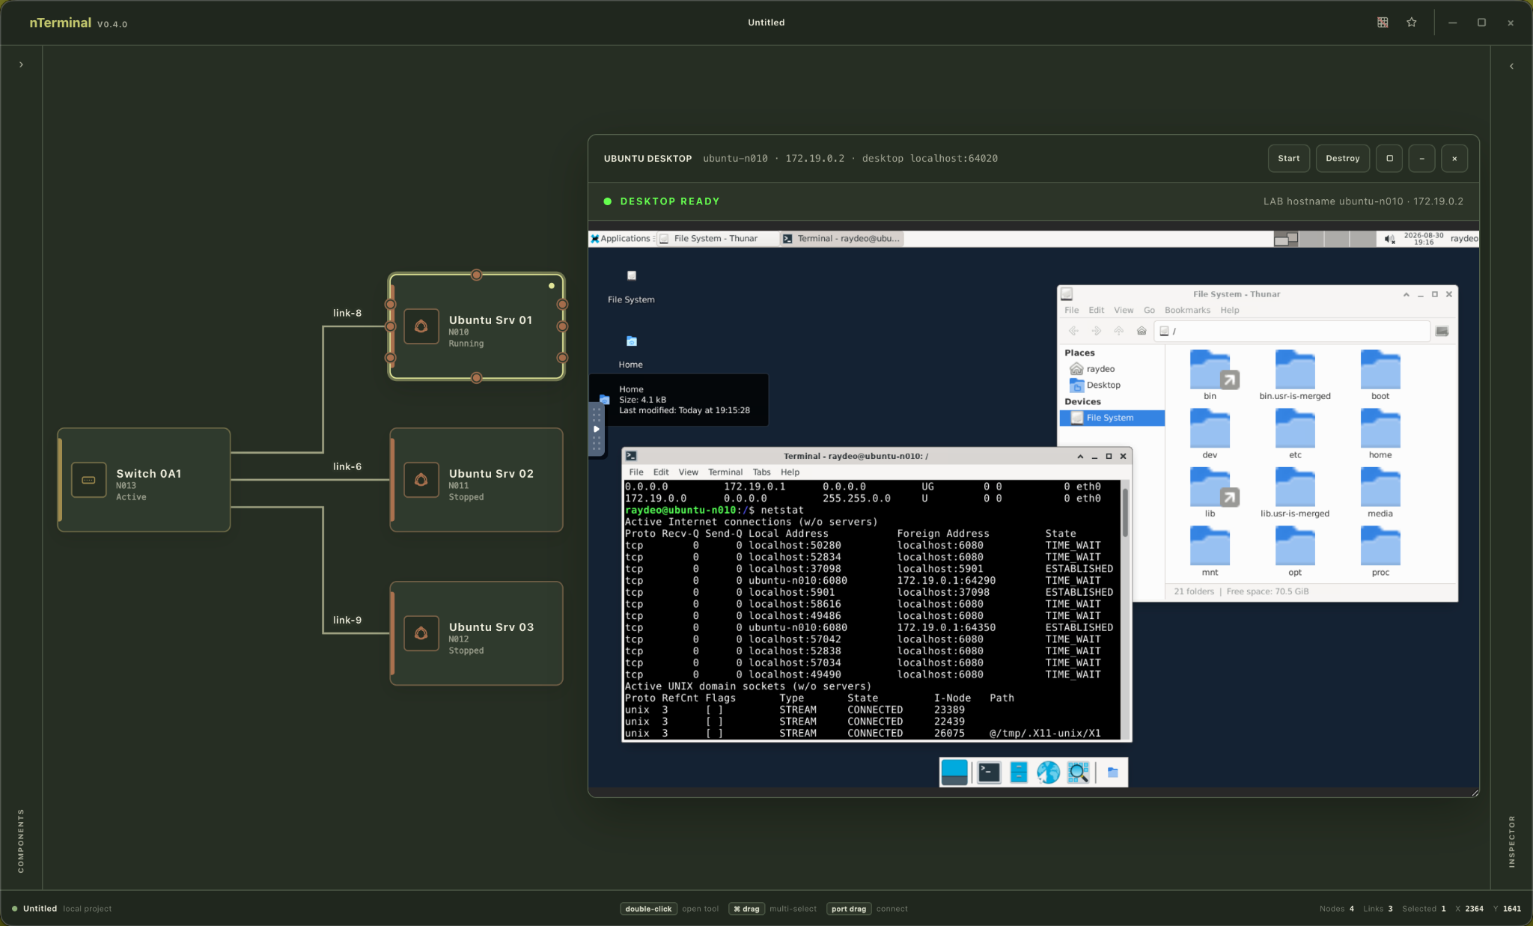Select the etc folder in Thunar
This screenshot has height=926, width=1533.
[x=1295, y=434]
